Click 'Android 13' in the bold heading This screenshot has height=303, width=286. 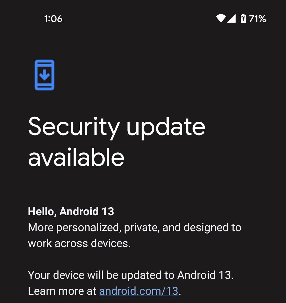(87, 211)
